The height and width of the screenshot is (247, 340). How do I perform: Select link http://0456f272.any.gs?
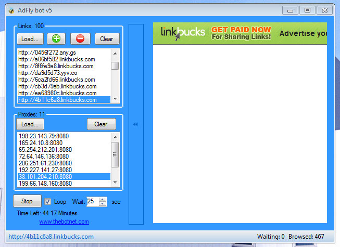point(64,53)
